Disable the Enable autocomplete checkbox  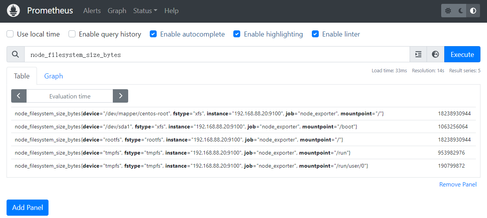pos(153,34)
